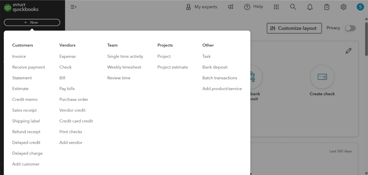Click the Customize layout button
This screenshot has width=368, height=175.
click(x=294, y=28)
